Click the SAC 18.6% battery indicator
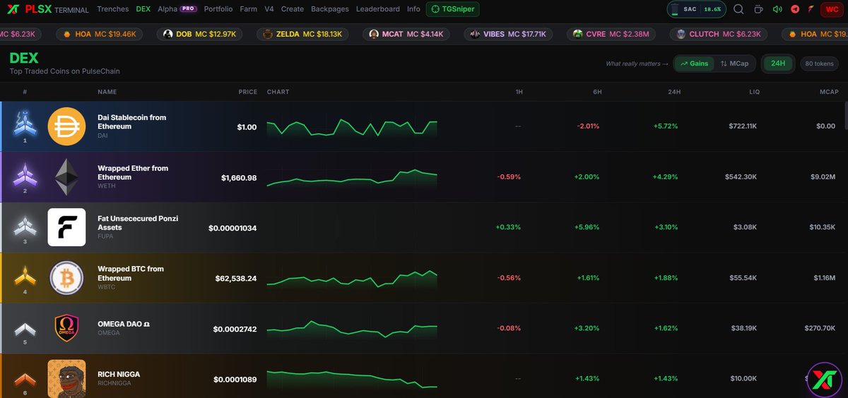 tap(696, 9)
